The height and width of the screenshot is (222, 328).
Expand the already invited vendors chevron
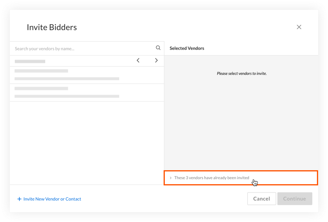coord(171,178)
